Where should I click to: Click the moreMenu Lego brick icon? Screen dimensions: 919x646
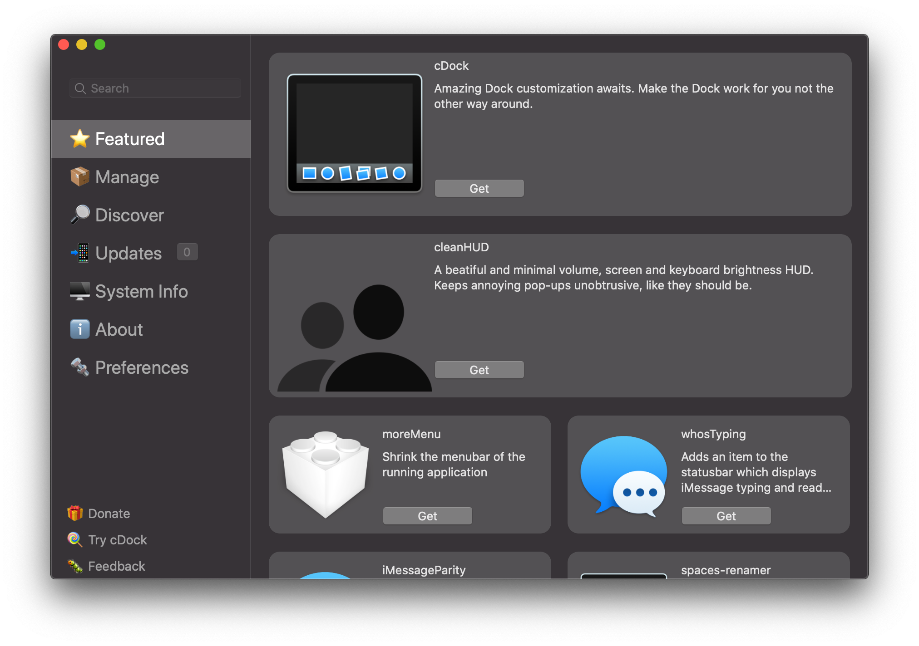click(326, 475)
